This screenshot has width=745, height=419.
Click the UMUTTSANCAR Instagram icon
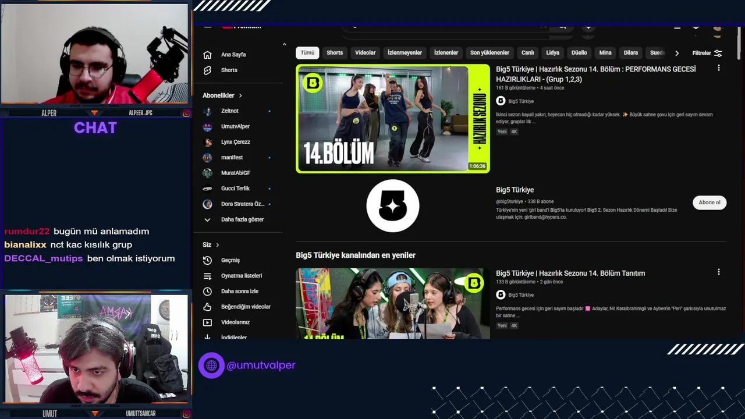coord(186,414)
